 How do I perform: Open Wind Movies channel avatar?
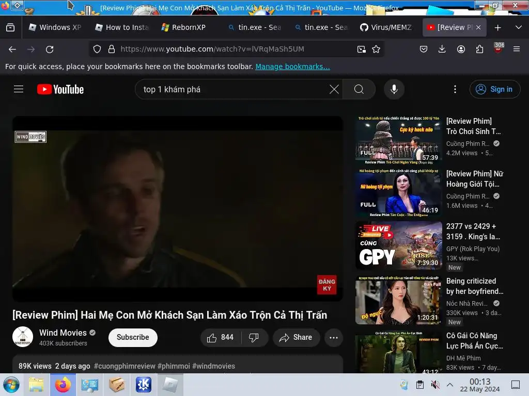(23, 337)
